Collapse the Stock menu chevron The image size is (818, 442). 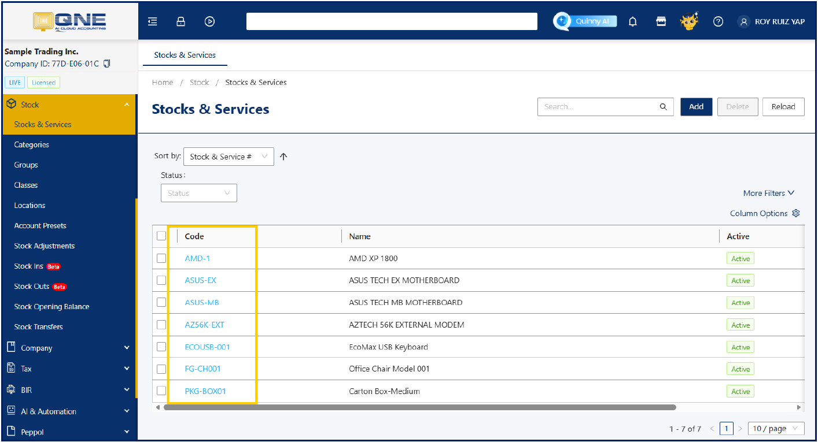tap(127, 105)
